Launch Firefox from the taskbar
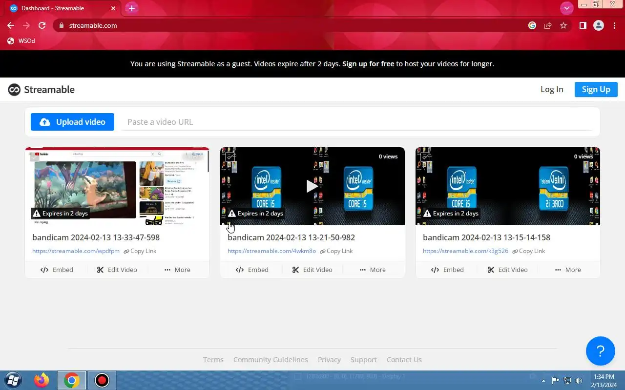The width and height of the screenshot is (625, 390). point(42,380)
